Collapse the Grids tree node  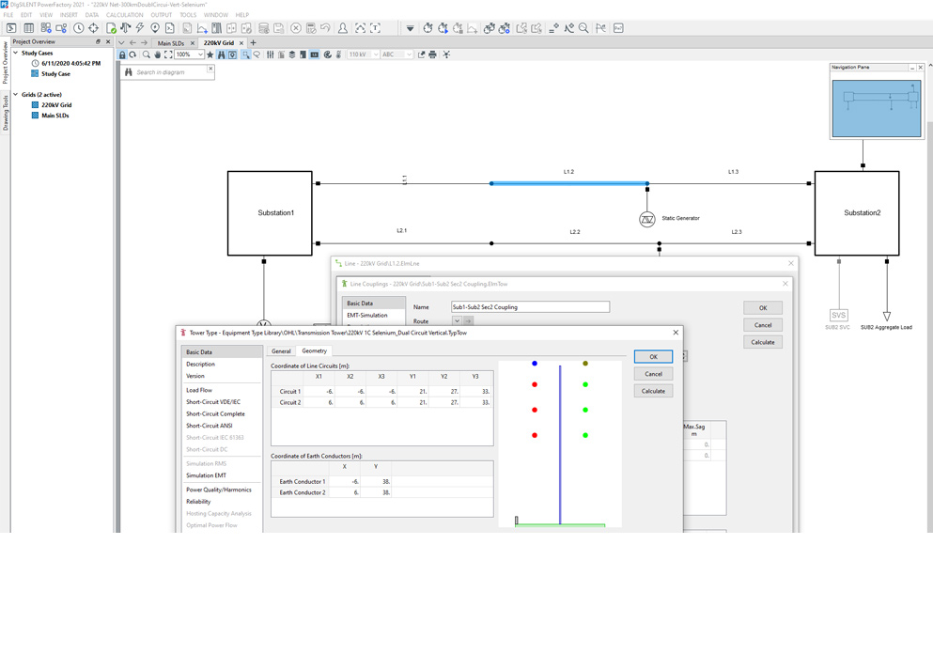[16, 95]
